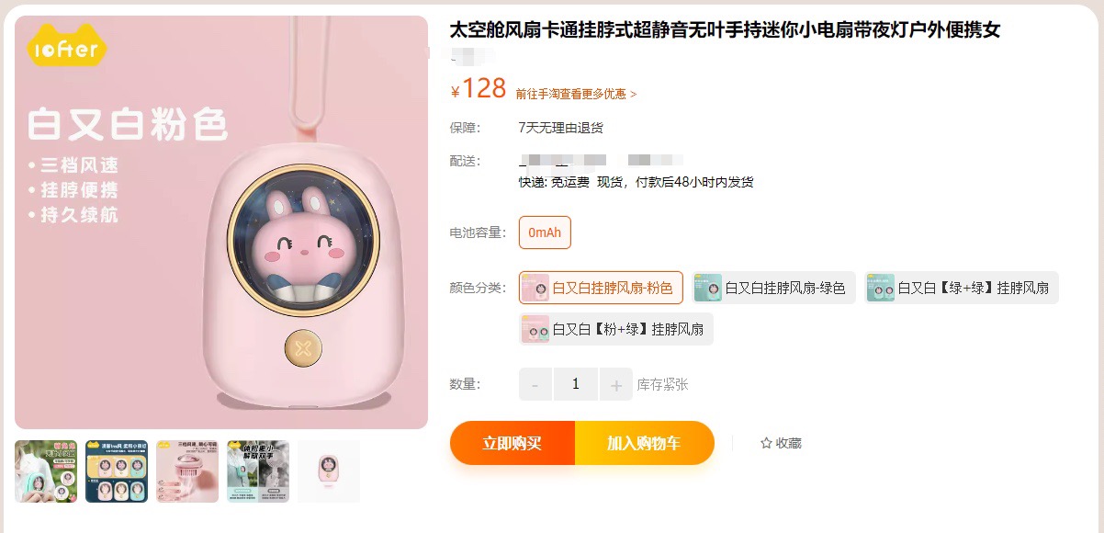The image size is (1104, 533).
Task: Decrease quantity with the minus button
Action: coord(535,384)
